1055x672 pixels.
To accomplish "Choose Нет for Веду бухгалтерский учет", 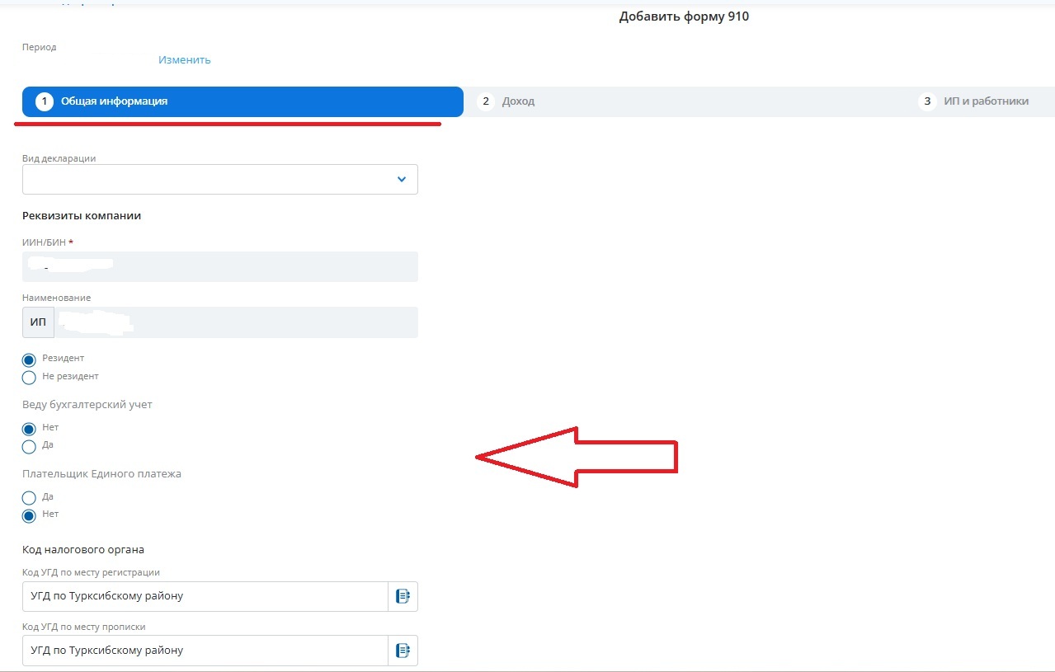I will click(29, 429).
